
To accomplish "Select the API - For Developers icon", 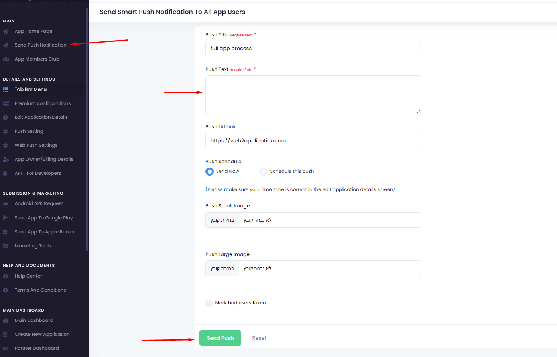I will (6, 173).
